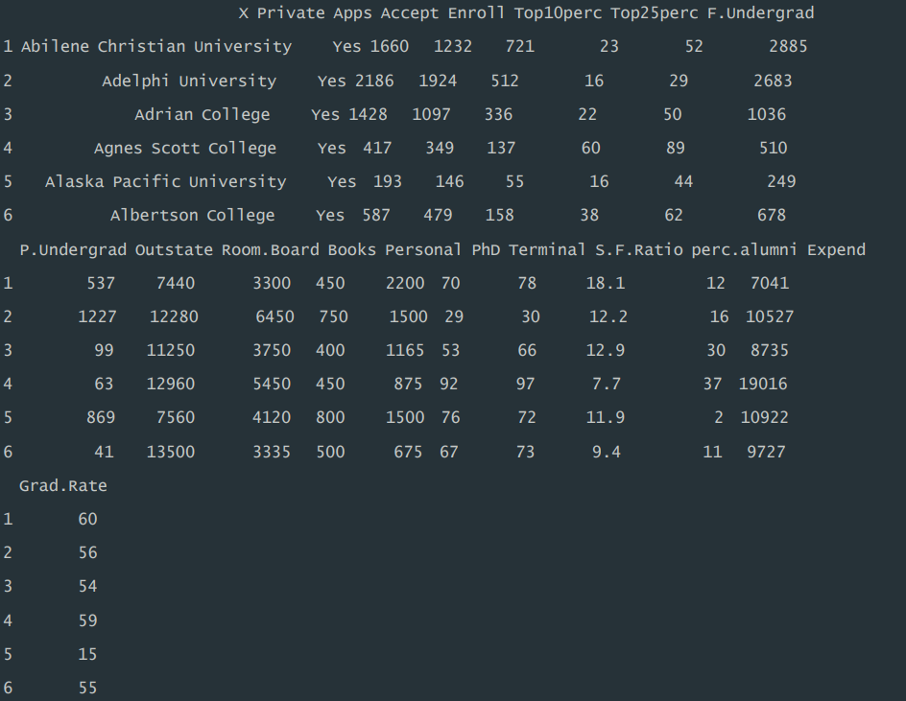Click the 'P.Undergrad' column header
Image resolution: width=906 pixels, height=701 pixels.
click(x=73, y=250)
